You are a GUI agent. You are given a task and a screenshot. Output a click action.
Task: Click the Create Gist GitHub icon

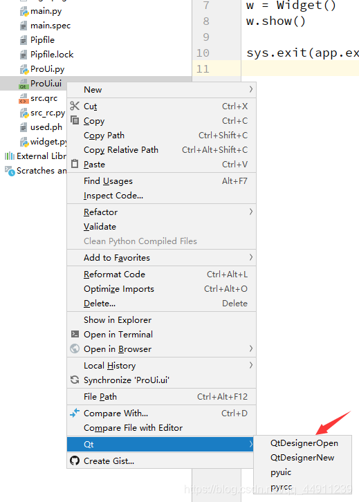coord(75,461)
